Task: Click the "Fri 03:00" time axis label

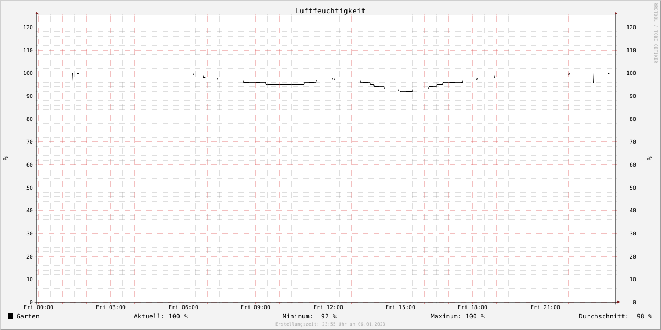Action: (111, 307)
